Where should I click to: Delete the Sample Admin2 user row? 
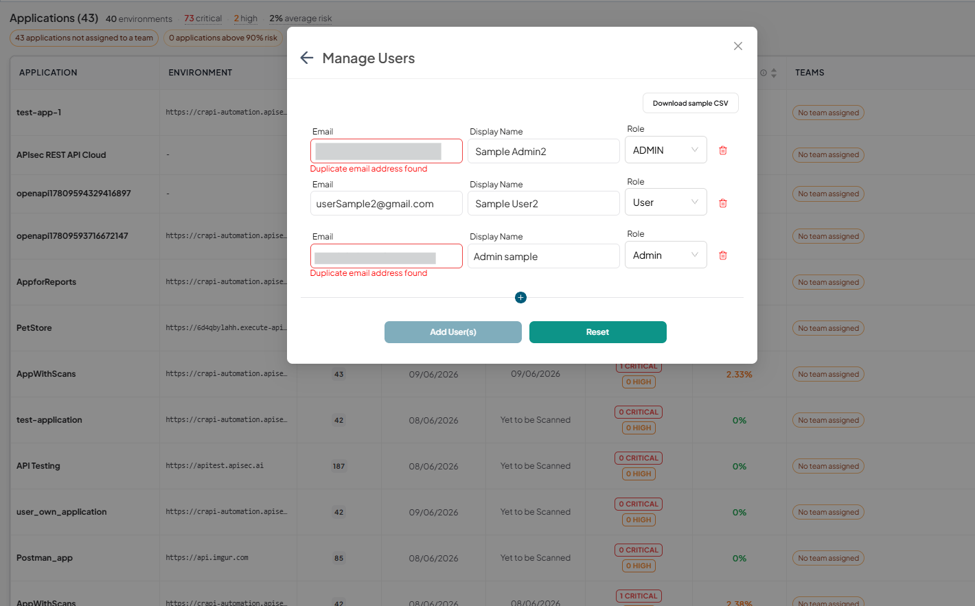(x=723, y=150)
